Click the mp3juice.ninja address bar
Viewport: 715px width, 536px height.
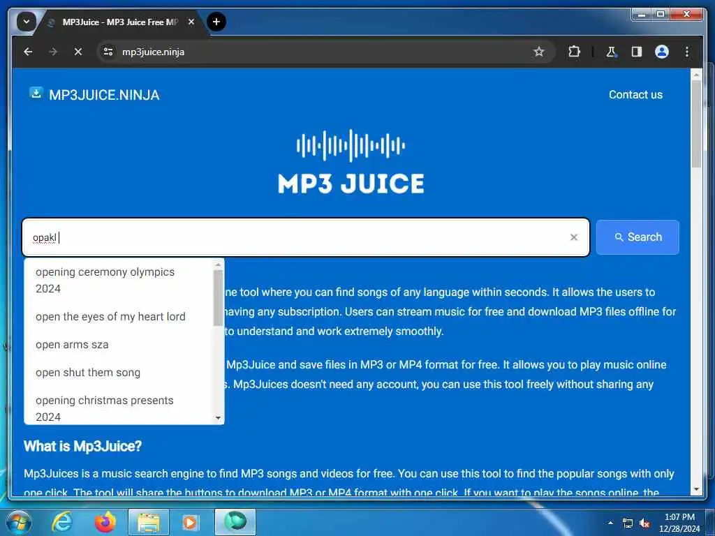[319, 52]
